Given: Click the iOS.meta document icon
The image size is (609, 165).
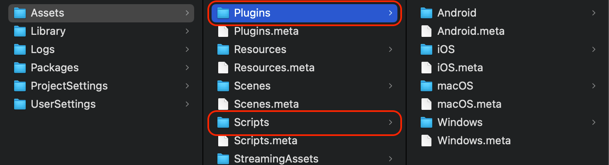Looking at the screenshot, I should 426,68.
